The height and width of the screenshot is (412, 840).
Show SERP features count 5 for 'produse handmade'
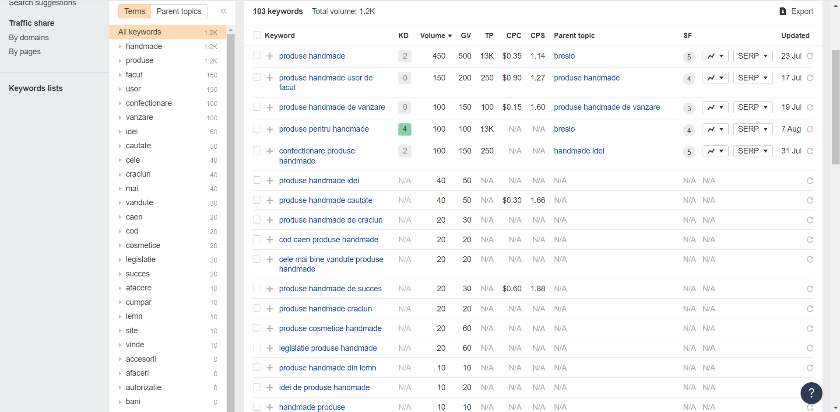689,57
